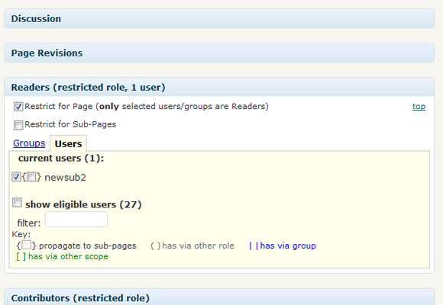Expand the Contributors restricted role panel

point(219,297)
